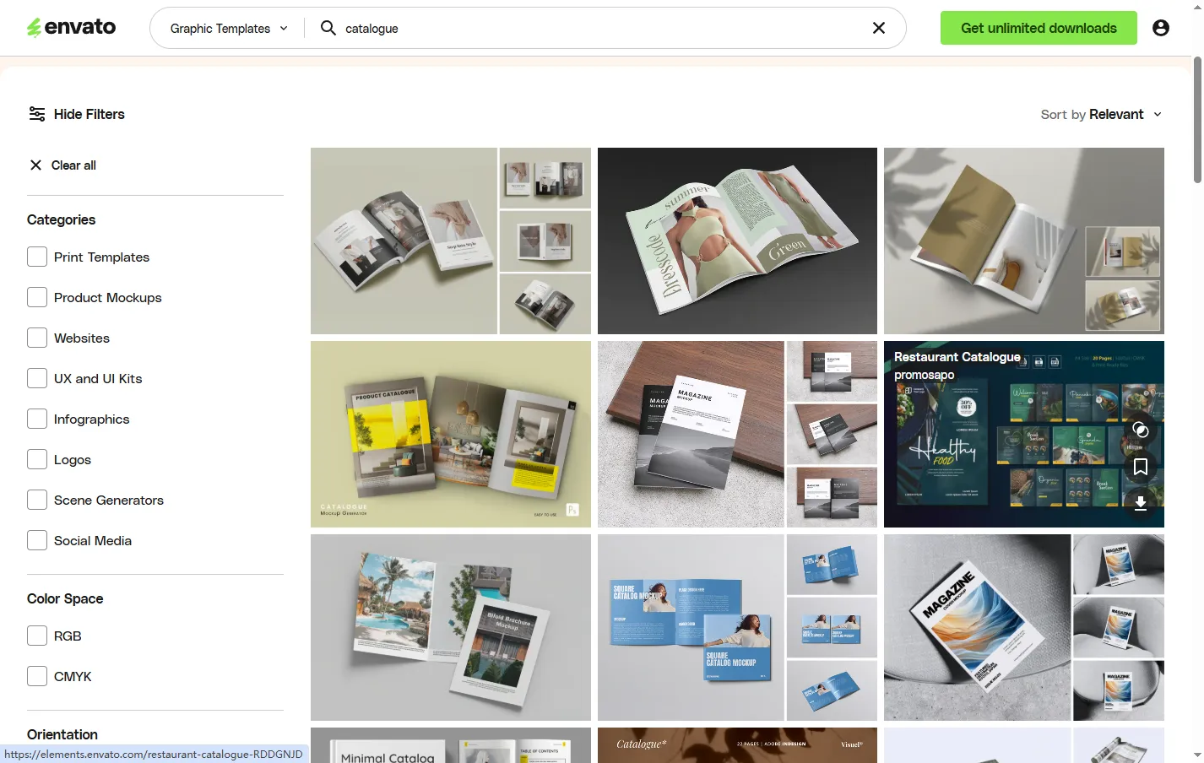Viewport: 1204px width, 763px height.
Task: Open the user account profile icon
Action: coord(1161,28)
